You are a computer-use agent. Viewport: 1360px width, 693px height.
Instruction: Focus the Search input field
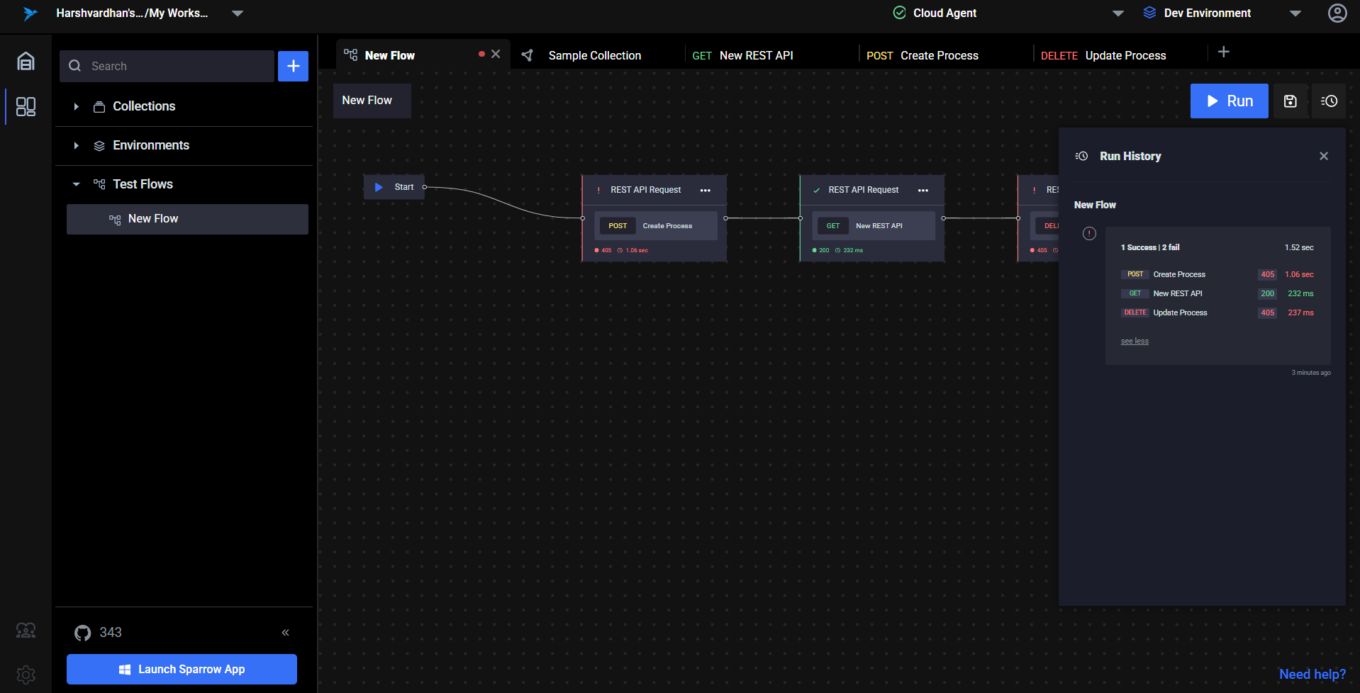pos(167,66)
